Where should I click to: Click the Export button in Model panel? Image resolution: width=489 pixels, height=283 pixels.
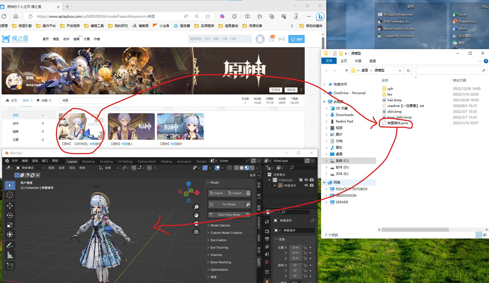(x=236, y=193)
